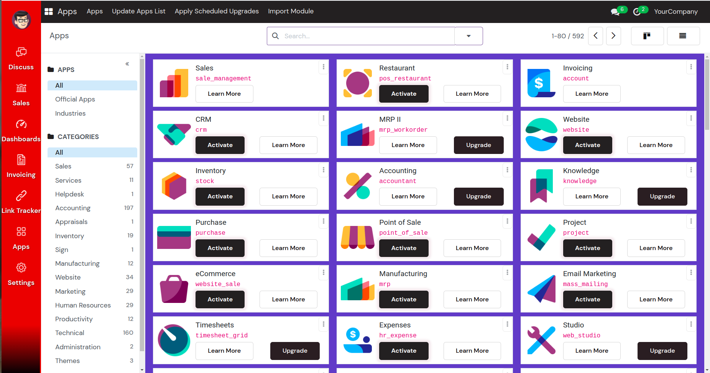Open the Restaurant card three-dot menu
710x373 pixels.
(x=507, y=67)
